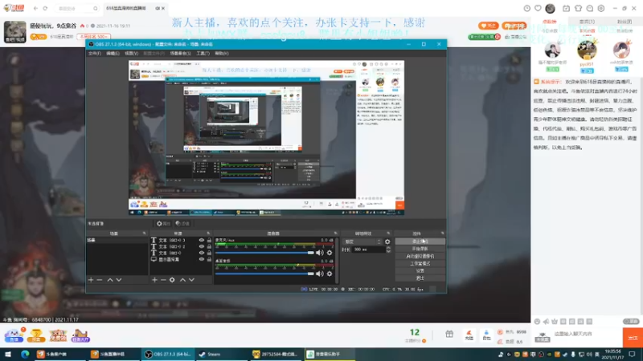Pop out the Scene Transitions dock via its header icon
This screenshot has height=361, width=643.
[x=388, y=233]
